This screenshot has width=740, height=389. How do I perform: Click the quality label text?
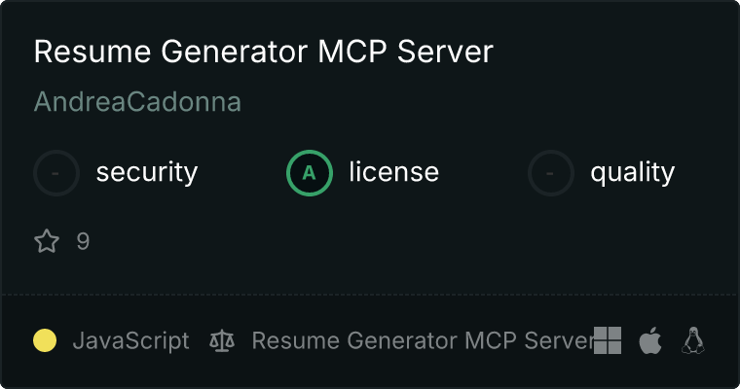[x=632, y=173]
